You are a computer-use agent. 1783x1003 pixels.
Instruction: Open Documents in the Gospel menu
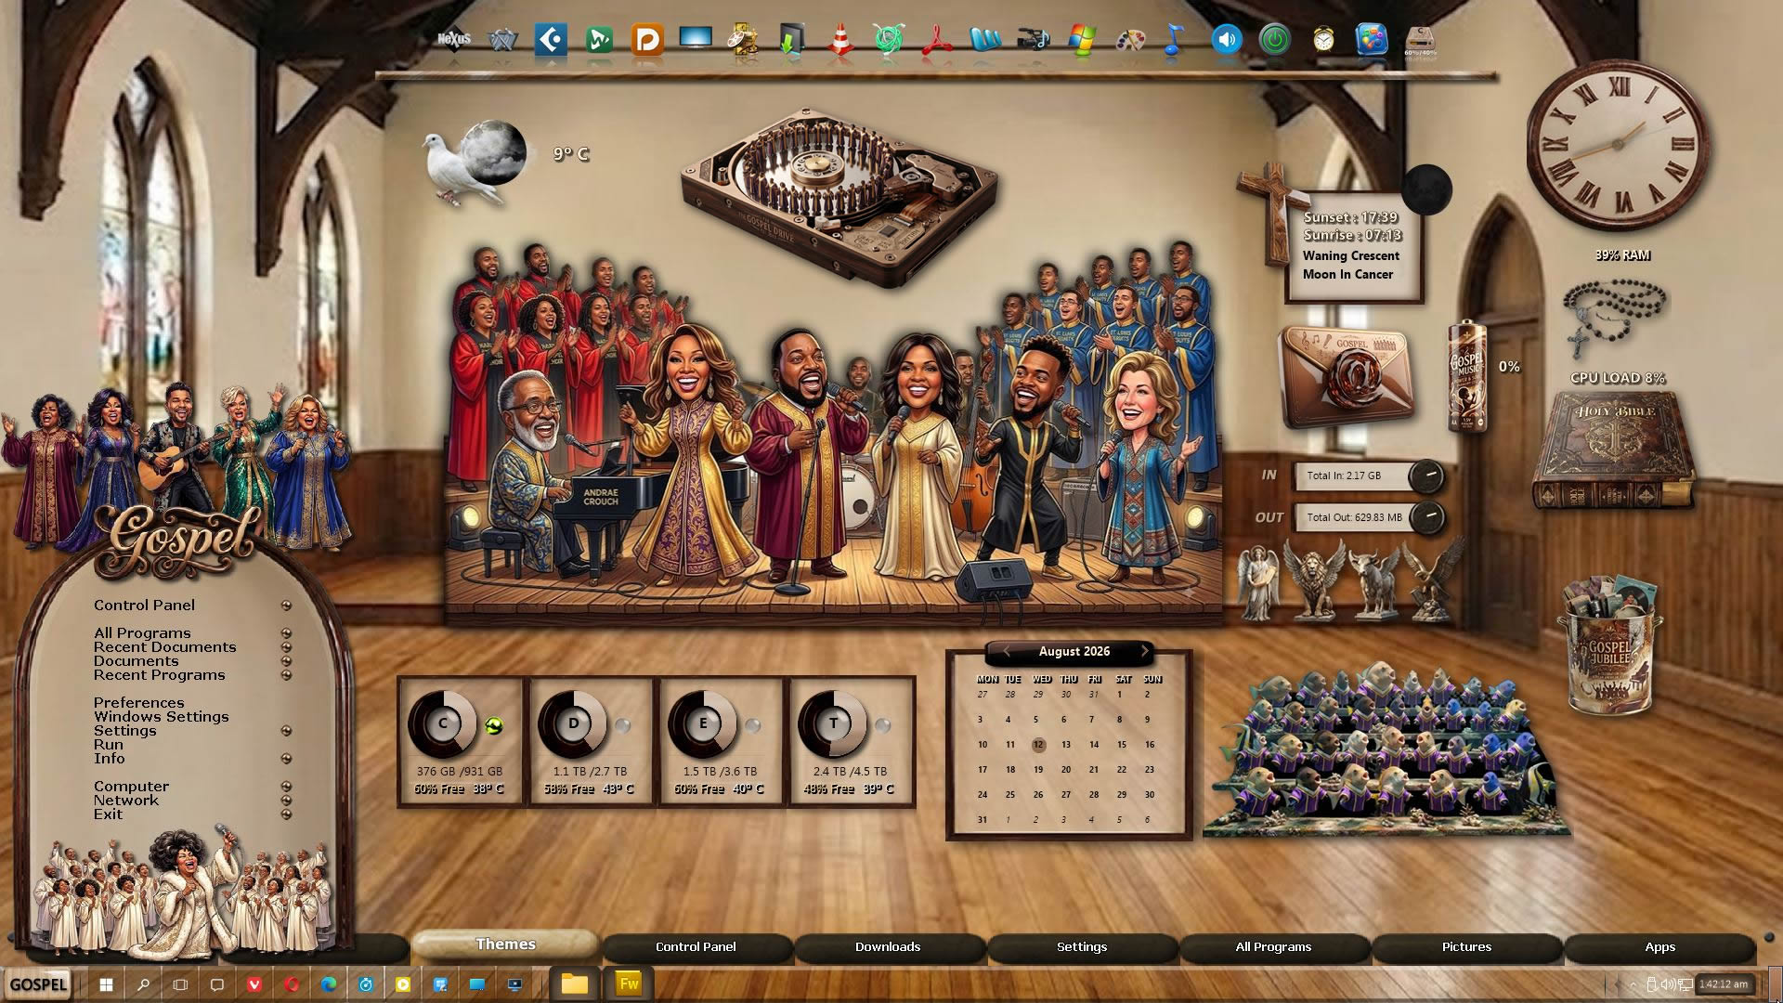click(x=136, y=661)
